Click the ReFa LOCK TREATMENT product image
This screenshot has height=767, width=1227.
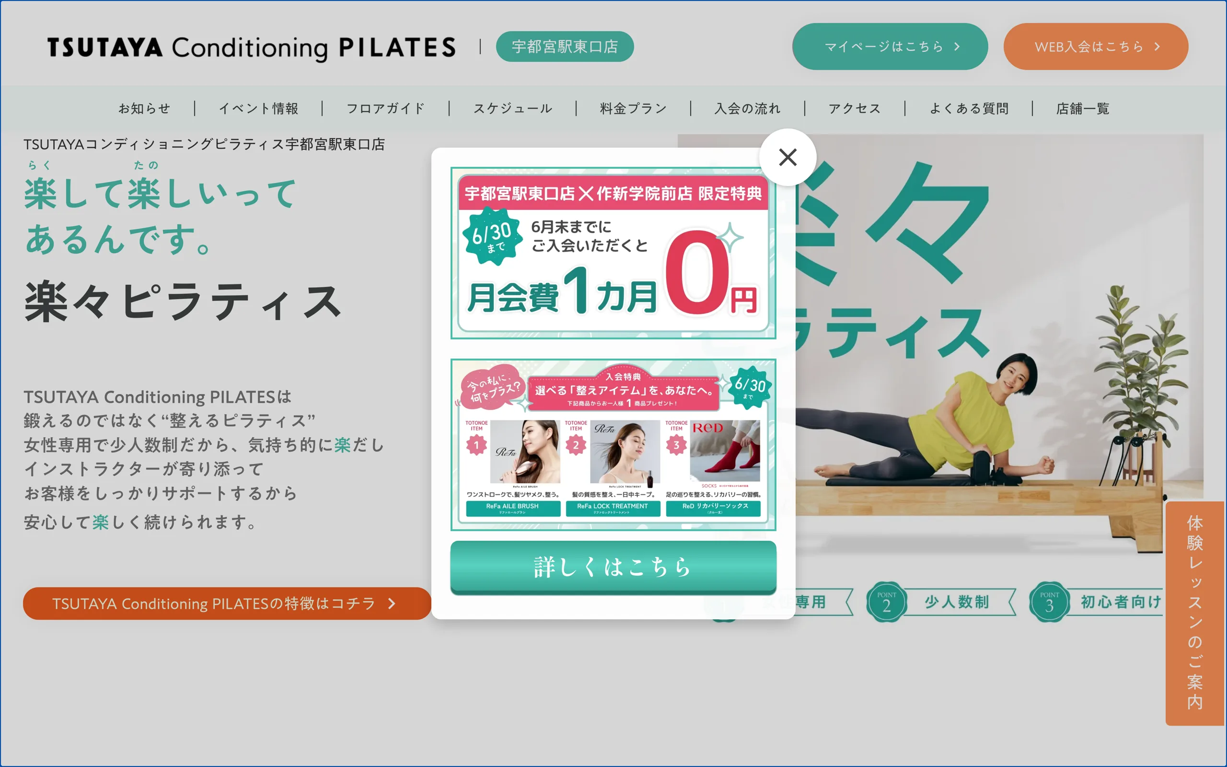click(625, 452)
